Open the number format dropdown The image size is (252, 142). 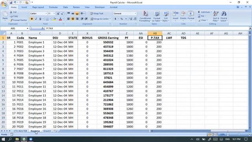[x=135, y=13]
